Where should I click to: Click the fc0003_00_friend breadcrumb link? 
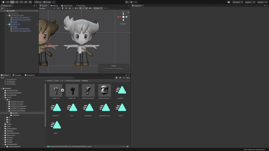pos(73,81)
